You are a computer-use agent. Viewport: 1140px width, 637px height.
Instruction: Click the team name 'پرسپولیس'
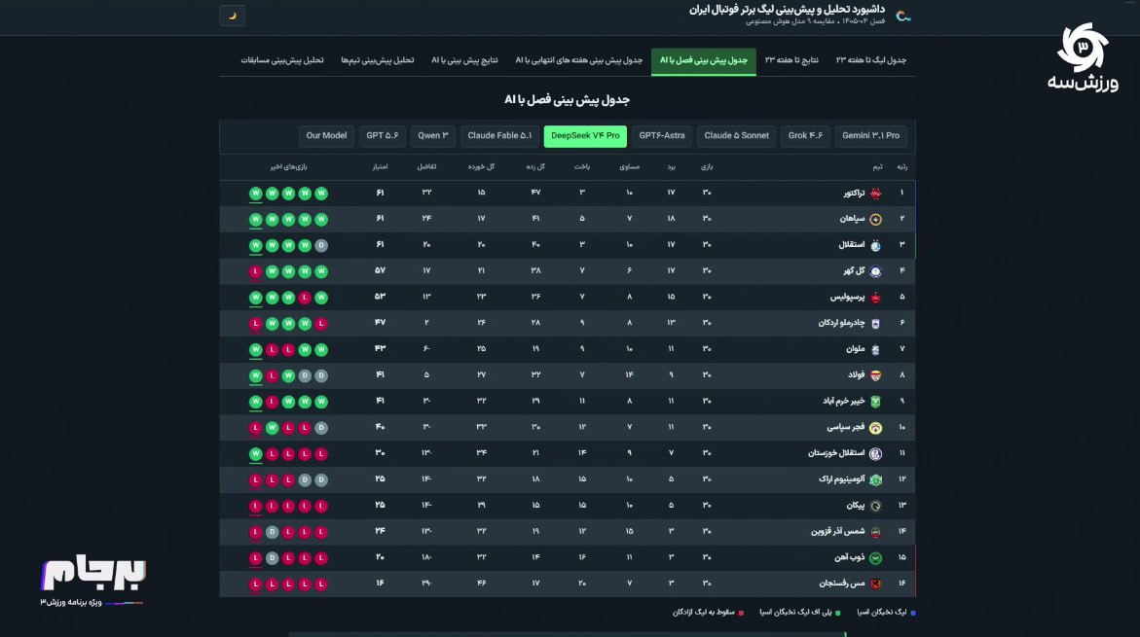(x=848, y=298)
